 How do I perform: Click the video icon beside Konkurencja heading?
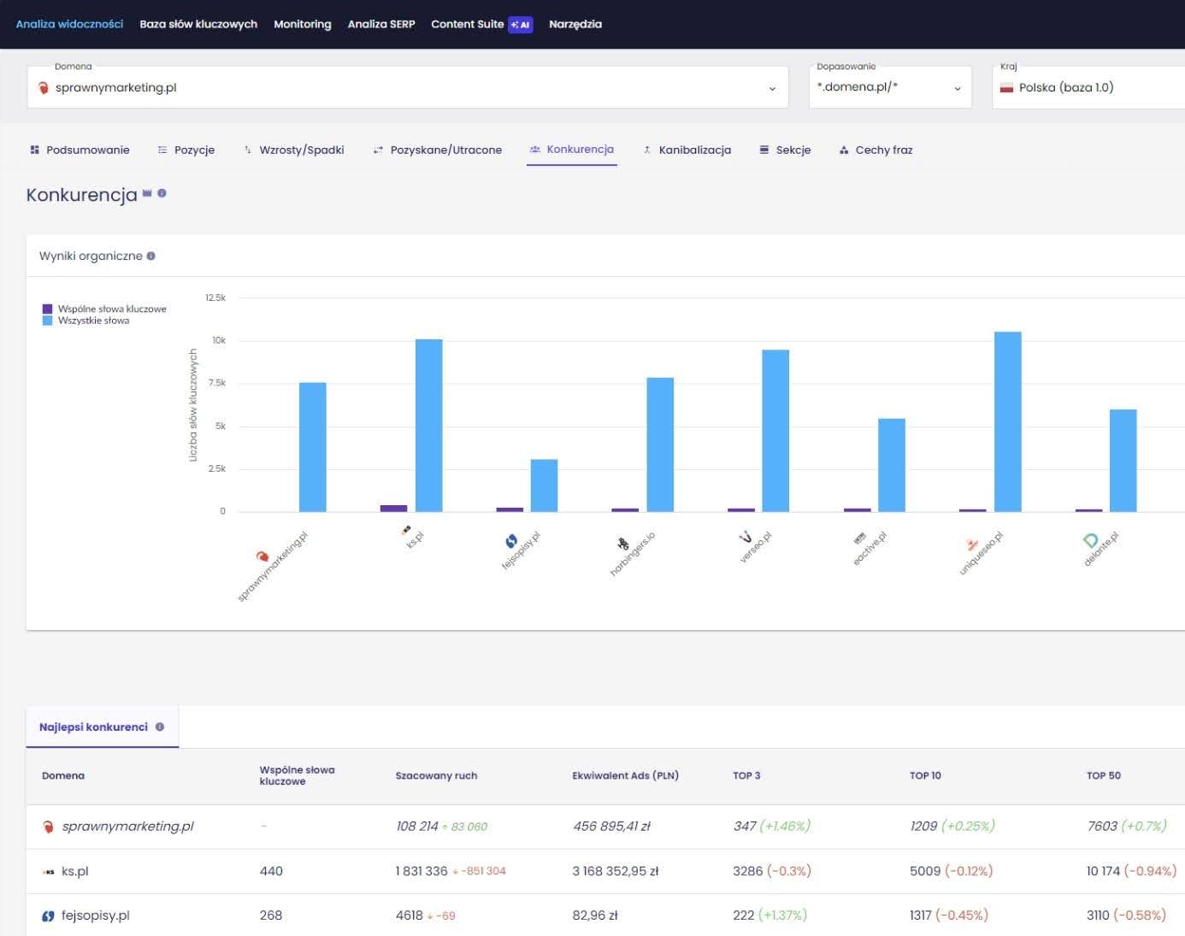tap(147, 193)
